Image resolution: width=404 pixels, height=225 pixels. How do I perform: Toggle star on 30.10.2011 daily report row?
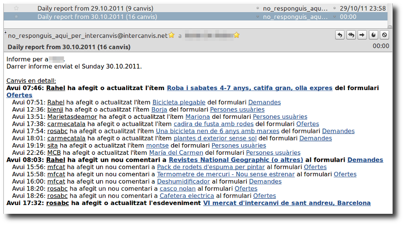pos(17,17)
